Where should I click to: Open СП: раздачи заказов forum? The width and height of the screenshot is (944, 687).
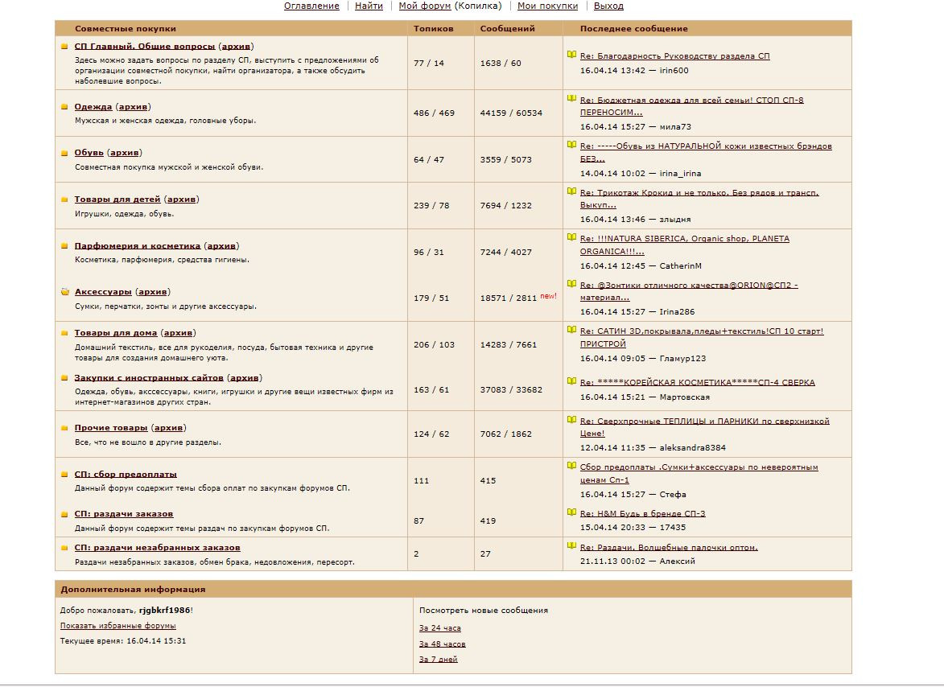124,514
